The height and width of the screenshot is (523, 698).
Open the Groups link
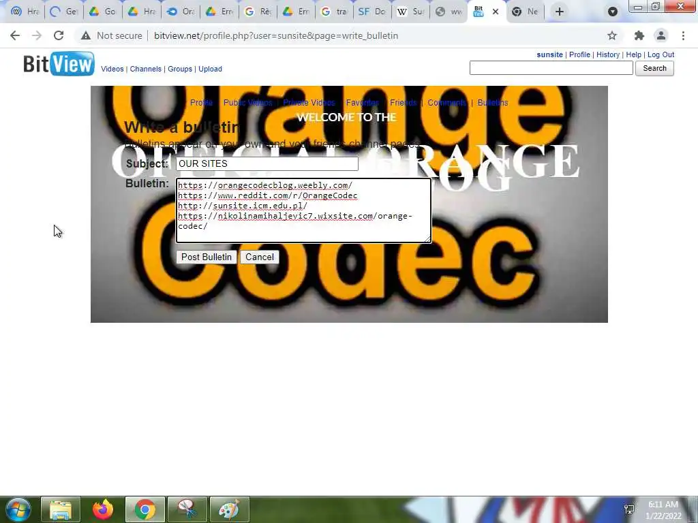pyautogui.click(x=180, y=69)
